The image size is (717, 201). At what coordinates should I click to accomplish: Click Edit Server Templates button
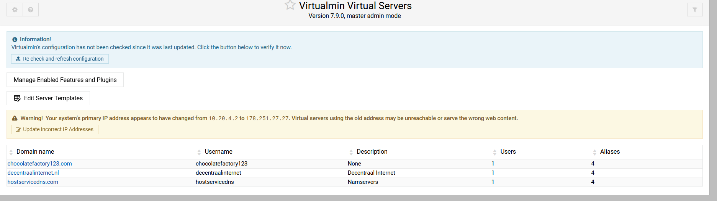(48, 98)
